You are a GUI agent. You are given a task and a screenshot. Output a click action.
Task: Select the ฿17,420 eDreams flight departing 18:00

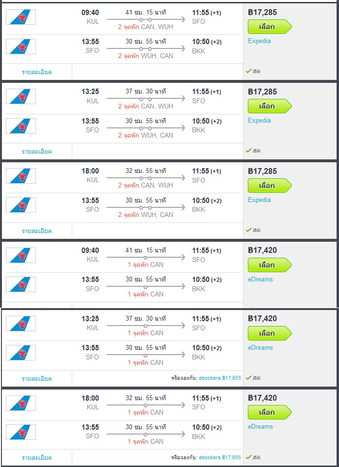click(270, 412)
